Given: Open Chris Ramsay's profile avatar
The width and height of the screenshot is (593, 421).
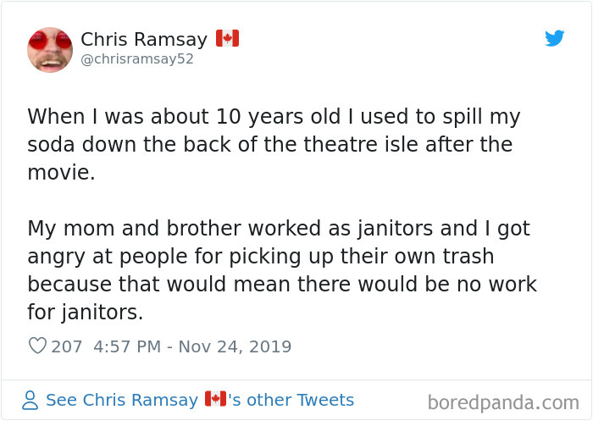Looking at the screenshot, I should [x=50, y=49].
